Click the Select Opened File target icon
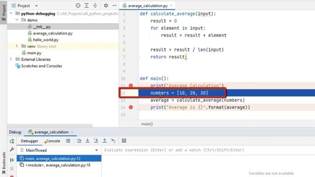 pos(78,5)
